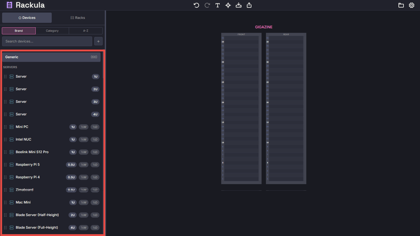Image resolution: width=420 pixels, height=236 pixels.
Task: Click the import tray icon
Action: 239,5
